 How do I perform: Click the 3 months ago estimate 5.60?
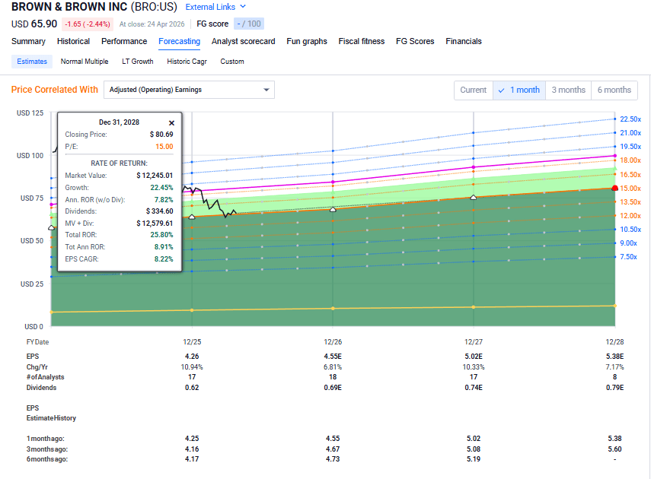[614, 449]
